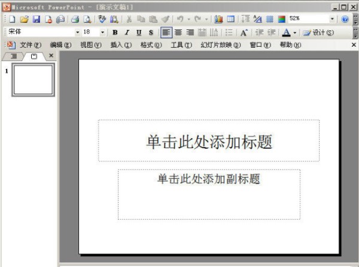Screen dimensions: 359x267
Task: Decrease the indent level icon
Action: [x=259, y=32]
